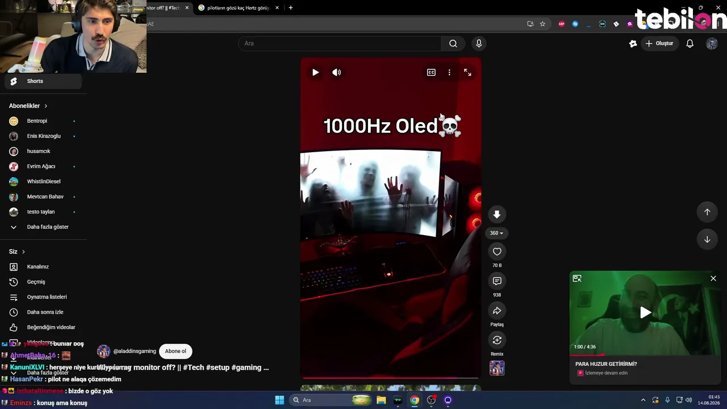
Task: Start voice search with the microphone
Action: tap(479, 43)
